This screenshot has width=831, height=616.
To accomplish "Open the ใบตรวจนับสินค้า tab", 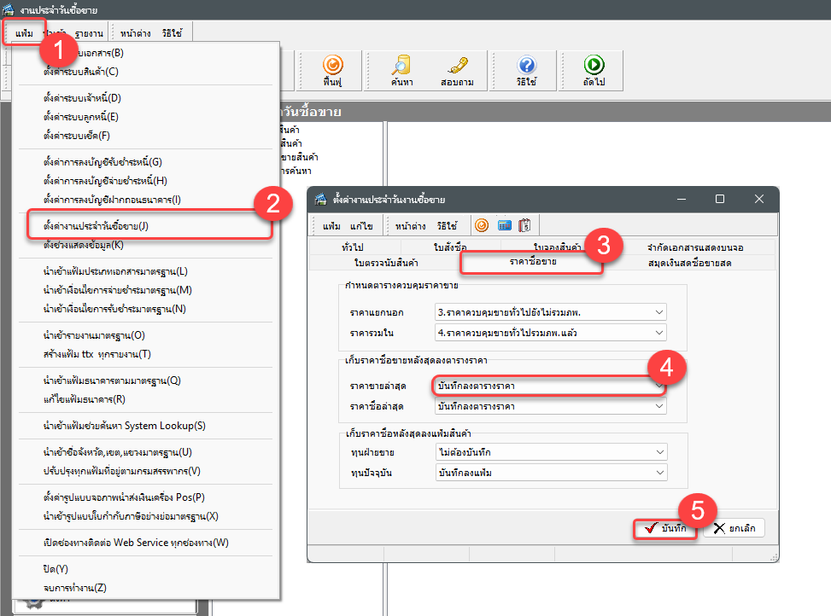I will (386, 263).
